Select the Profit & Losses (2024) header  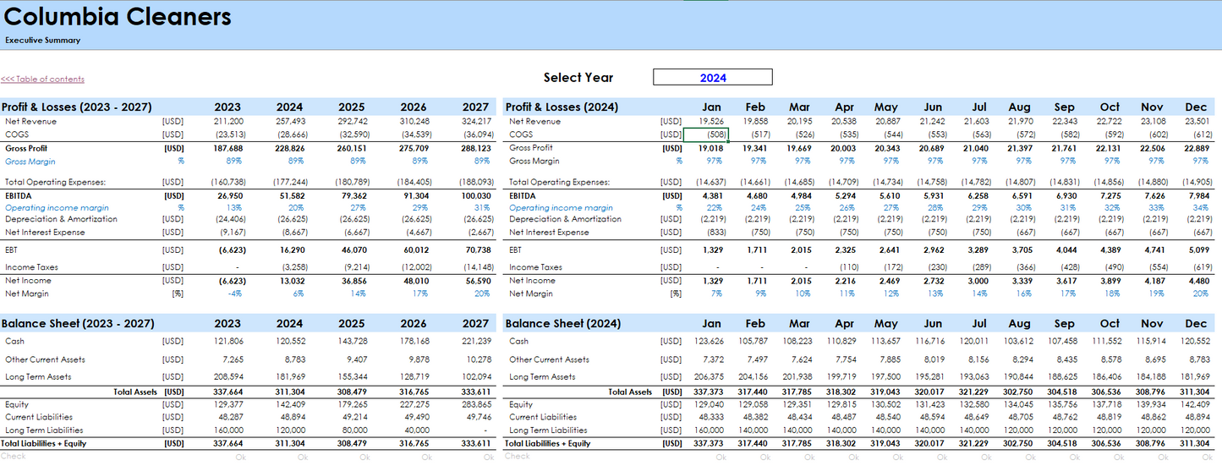coord(562,107)
